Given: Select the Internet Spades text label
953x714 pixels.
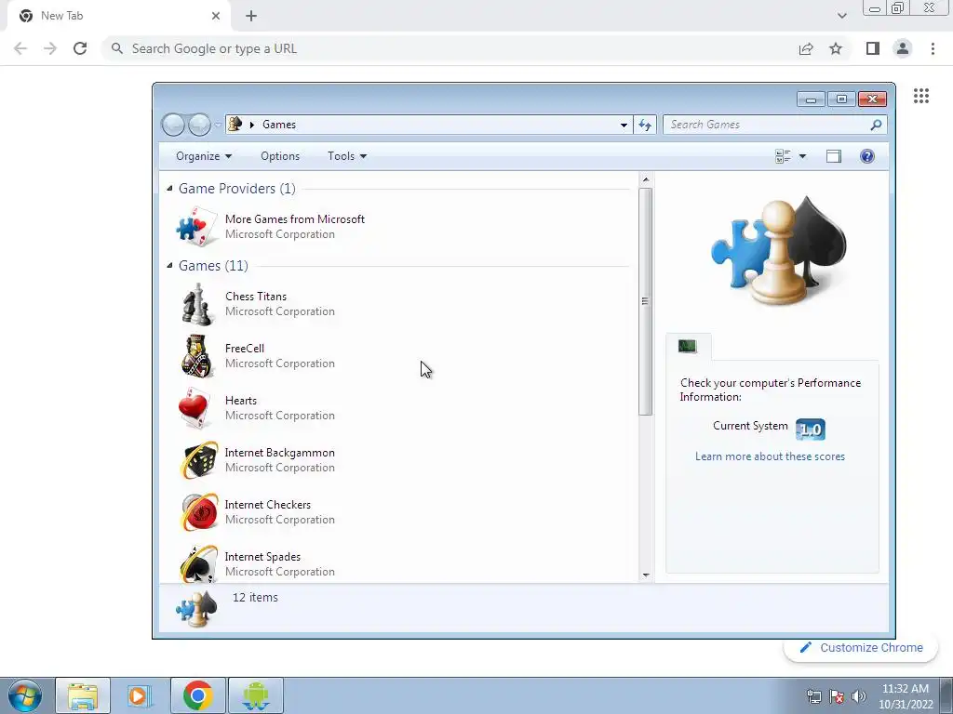Looking at the screenshot, I should (x=262, y=557).
